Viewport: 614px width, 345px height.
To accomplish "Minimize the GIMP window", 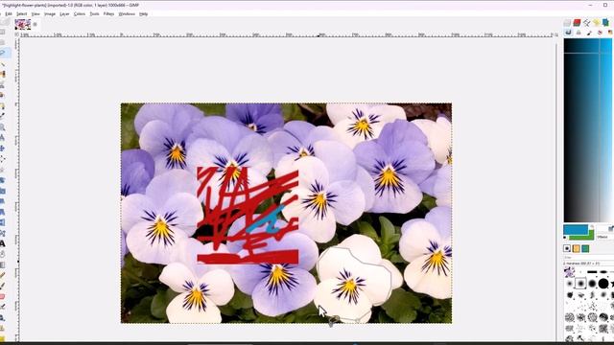I will pos(590,5).
